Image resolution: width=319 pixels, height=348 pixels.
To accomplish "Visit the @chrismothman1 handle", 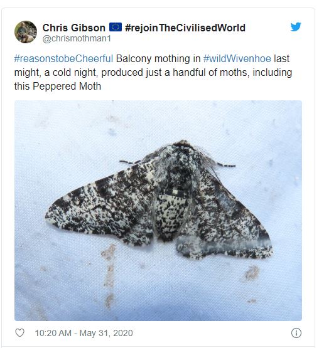I will tap(77, 39).
